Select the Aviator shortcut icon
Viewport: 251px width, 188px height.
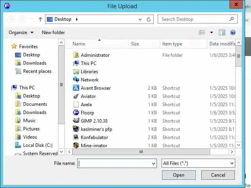click(76, 96)
